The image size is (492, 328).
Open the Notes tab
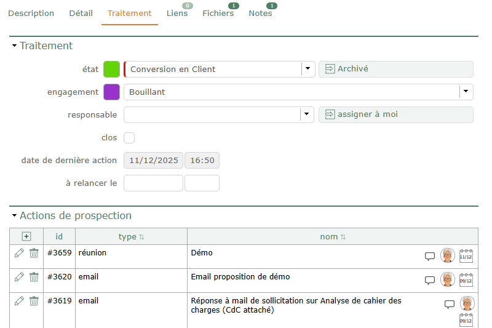tap(260, 14)
